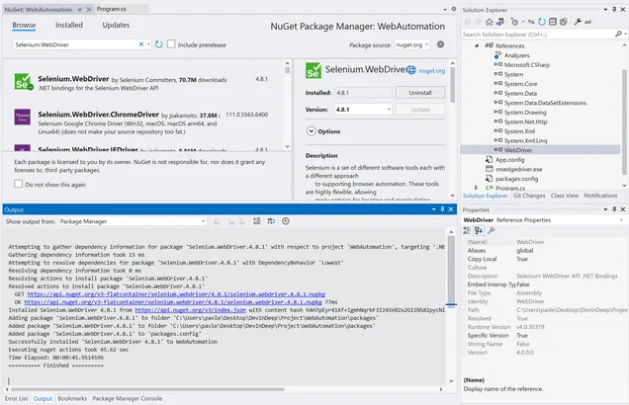Check the Do not show this again box
The height and width of the screenshot is (405, 629).
coord(19,184)
